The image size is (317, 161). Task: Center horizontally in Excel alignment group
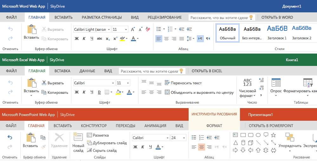coord(152,92)
